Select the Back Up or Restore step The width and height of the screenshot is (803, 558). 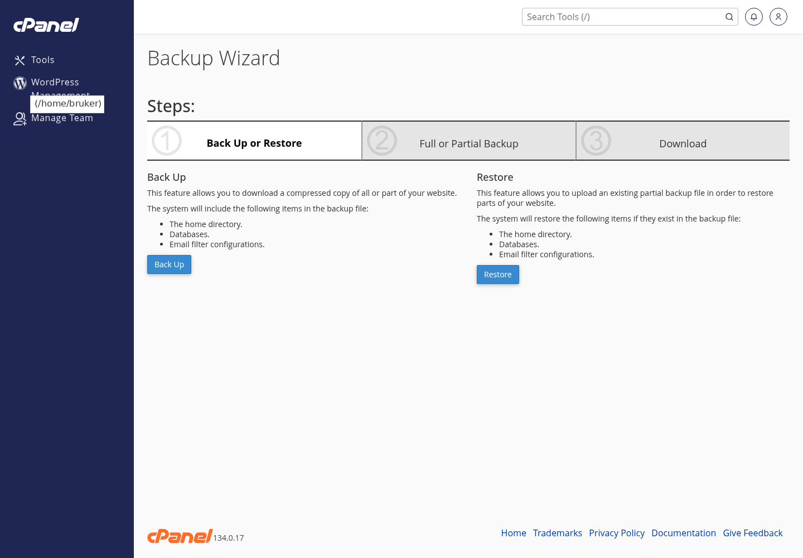[254, 143]
